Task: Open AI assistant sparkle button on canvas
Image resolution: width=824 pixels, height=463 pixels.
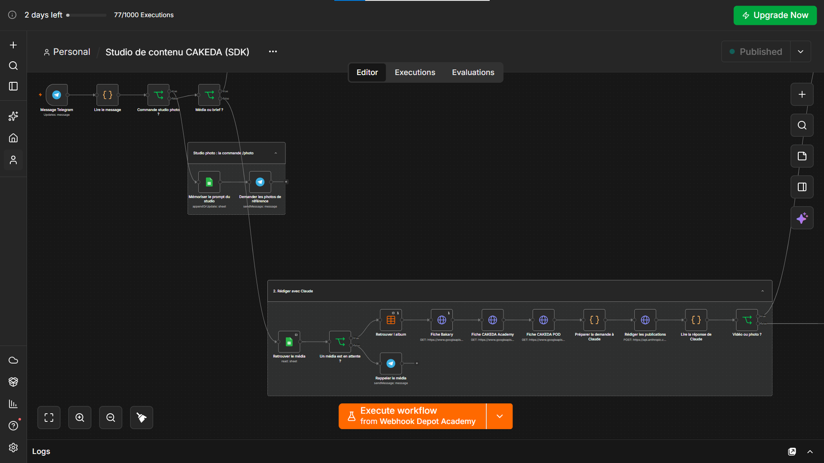Action: tap(802, 218)
